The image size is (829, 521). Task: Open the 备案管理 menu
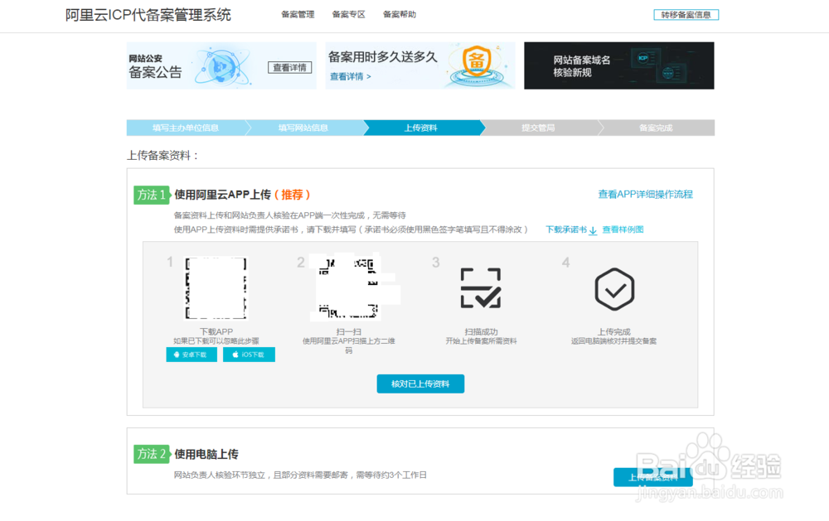298,14
